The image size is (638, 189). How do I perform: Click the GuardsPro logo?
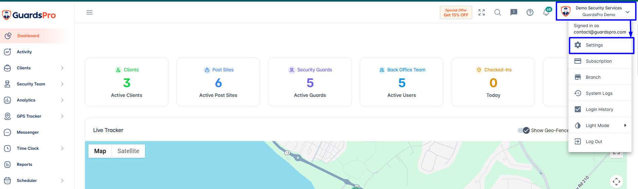[x=29, y=15]
